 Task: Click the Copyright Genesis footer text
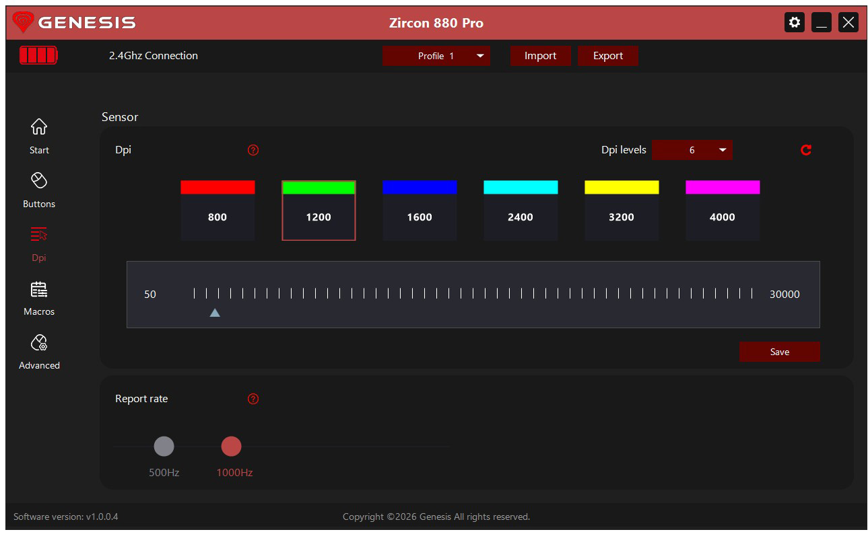point(436,517)
